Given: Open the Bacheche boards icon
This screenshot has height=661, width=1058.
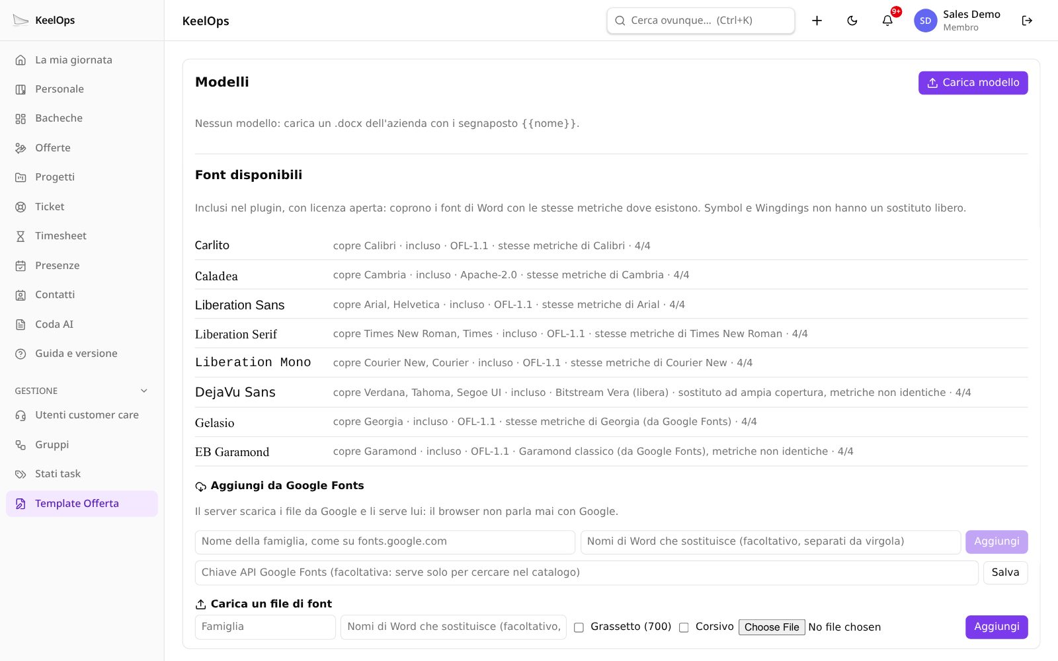Looking at the screenshot, I should point(20,118).
